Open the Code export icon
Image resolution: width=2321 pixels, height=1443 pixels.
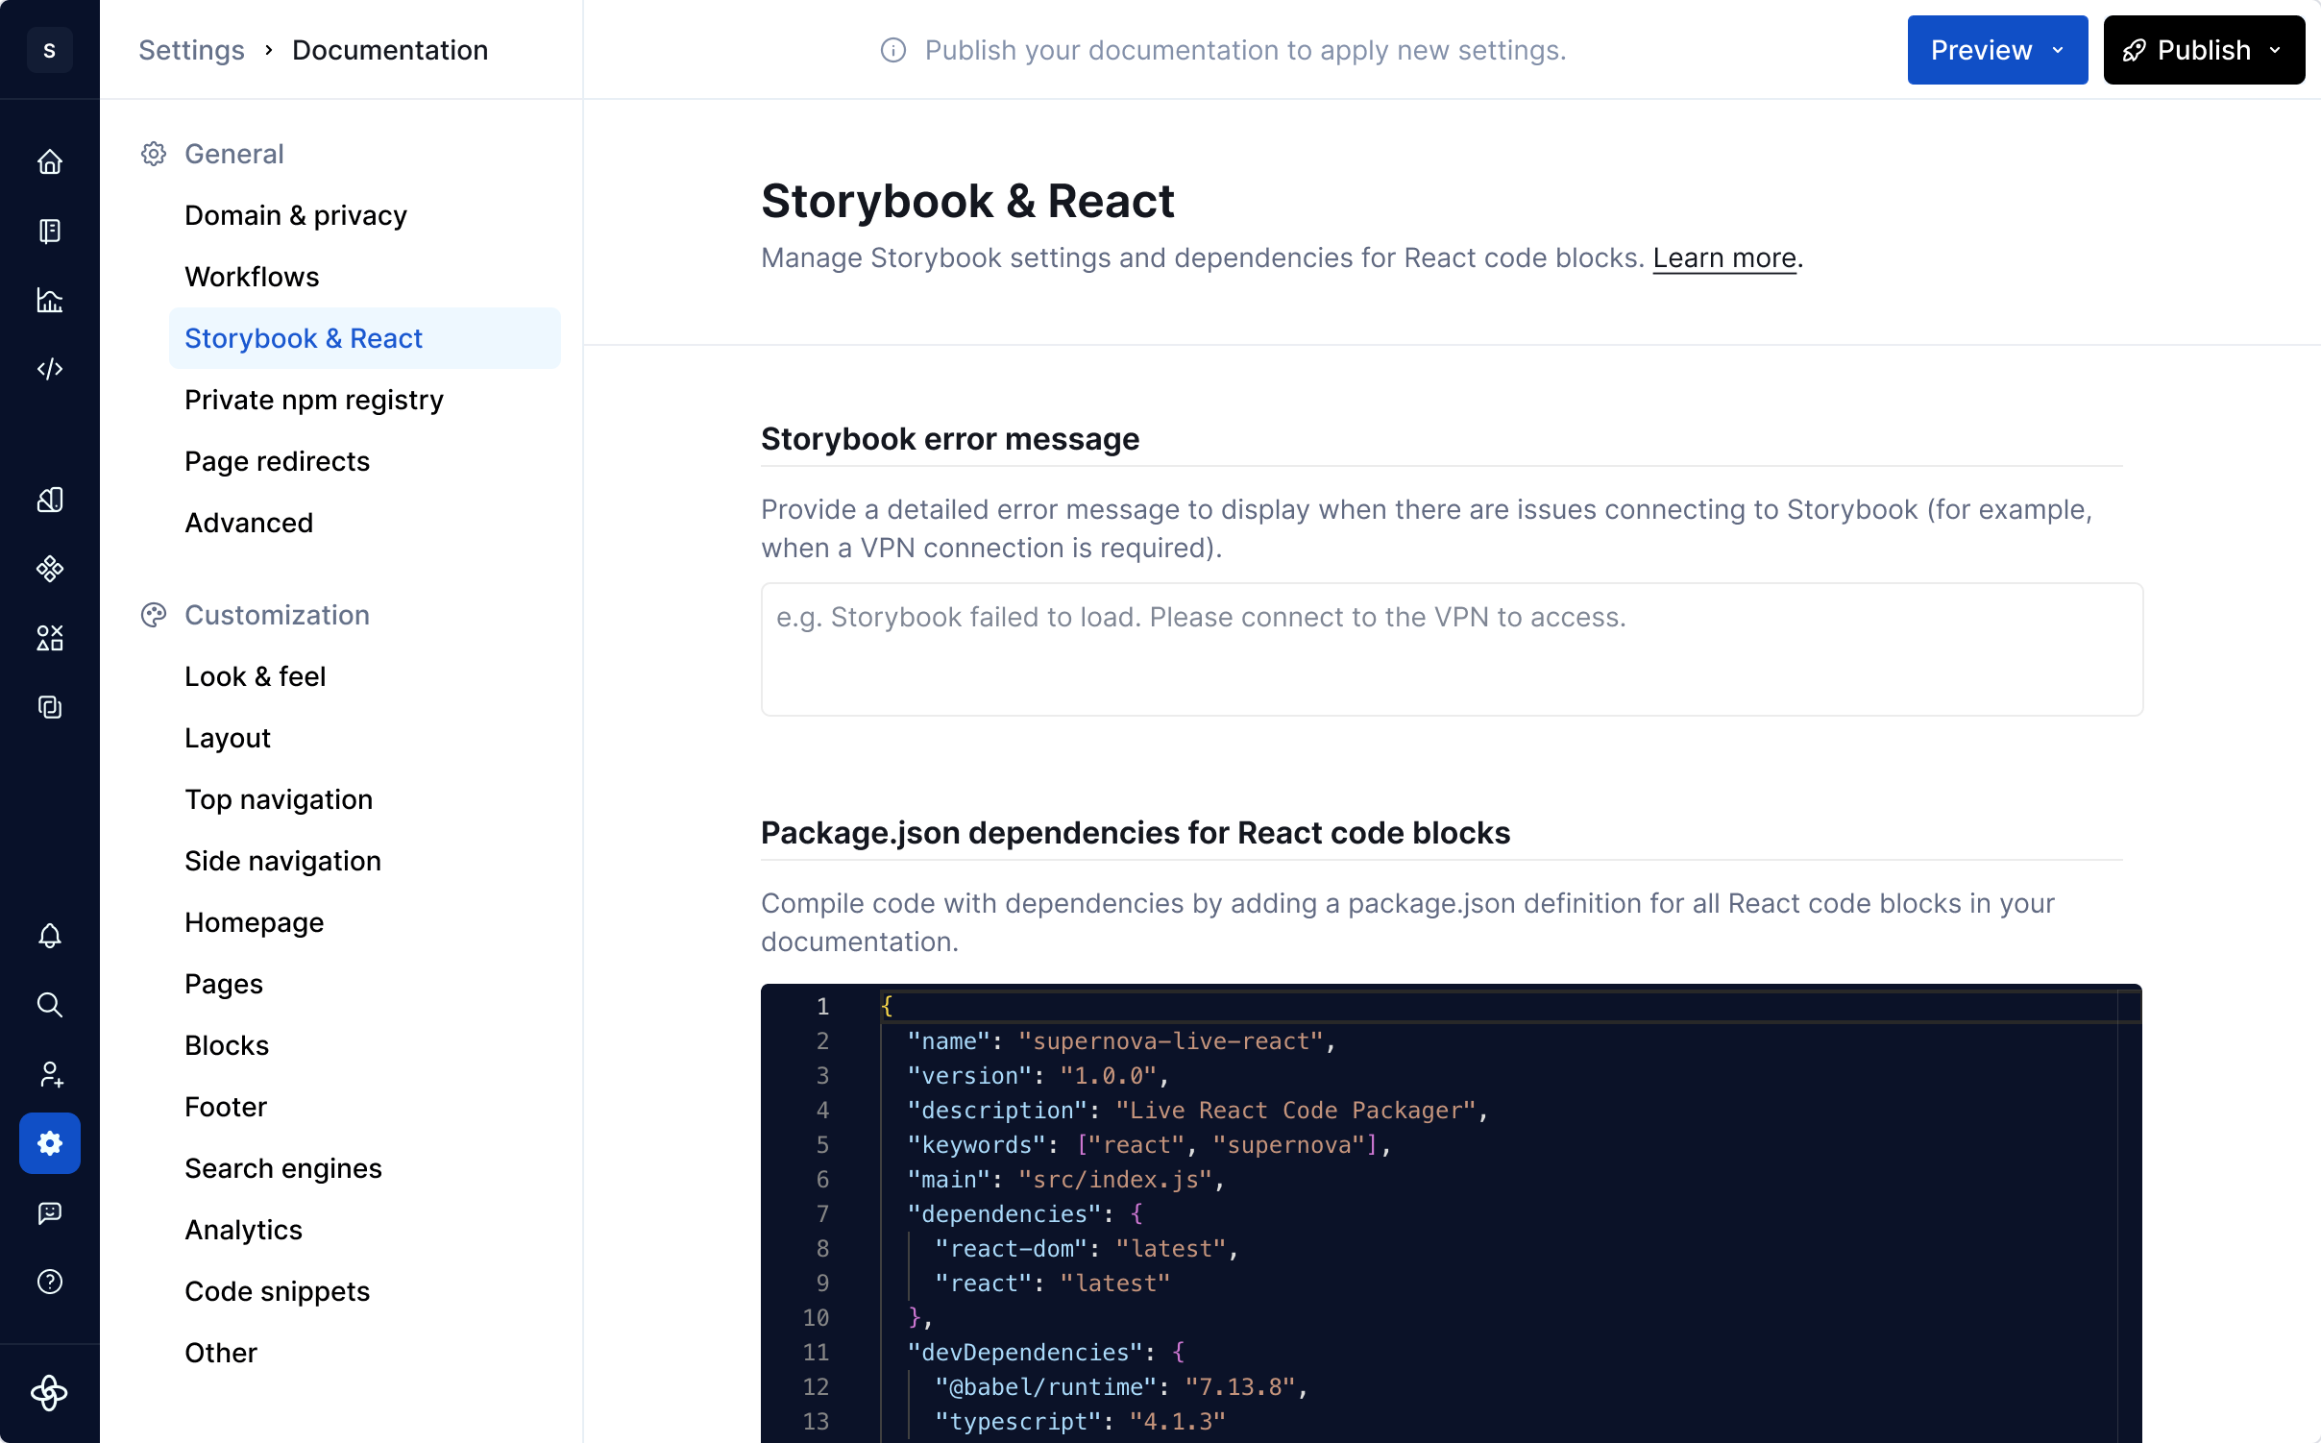[50, 369]
